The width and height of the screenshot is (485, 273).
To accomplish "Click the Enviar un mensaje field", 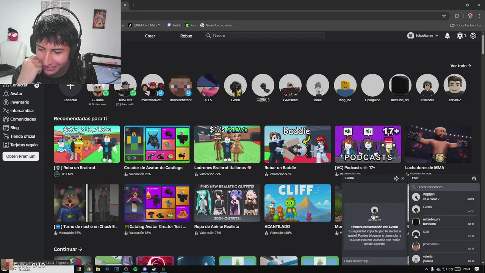I will [x=374, y=261].
